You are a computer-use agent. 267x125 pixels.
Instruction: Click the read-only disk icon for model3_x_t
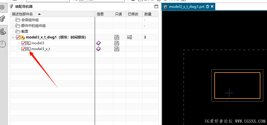(117, 49)
